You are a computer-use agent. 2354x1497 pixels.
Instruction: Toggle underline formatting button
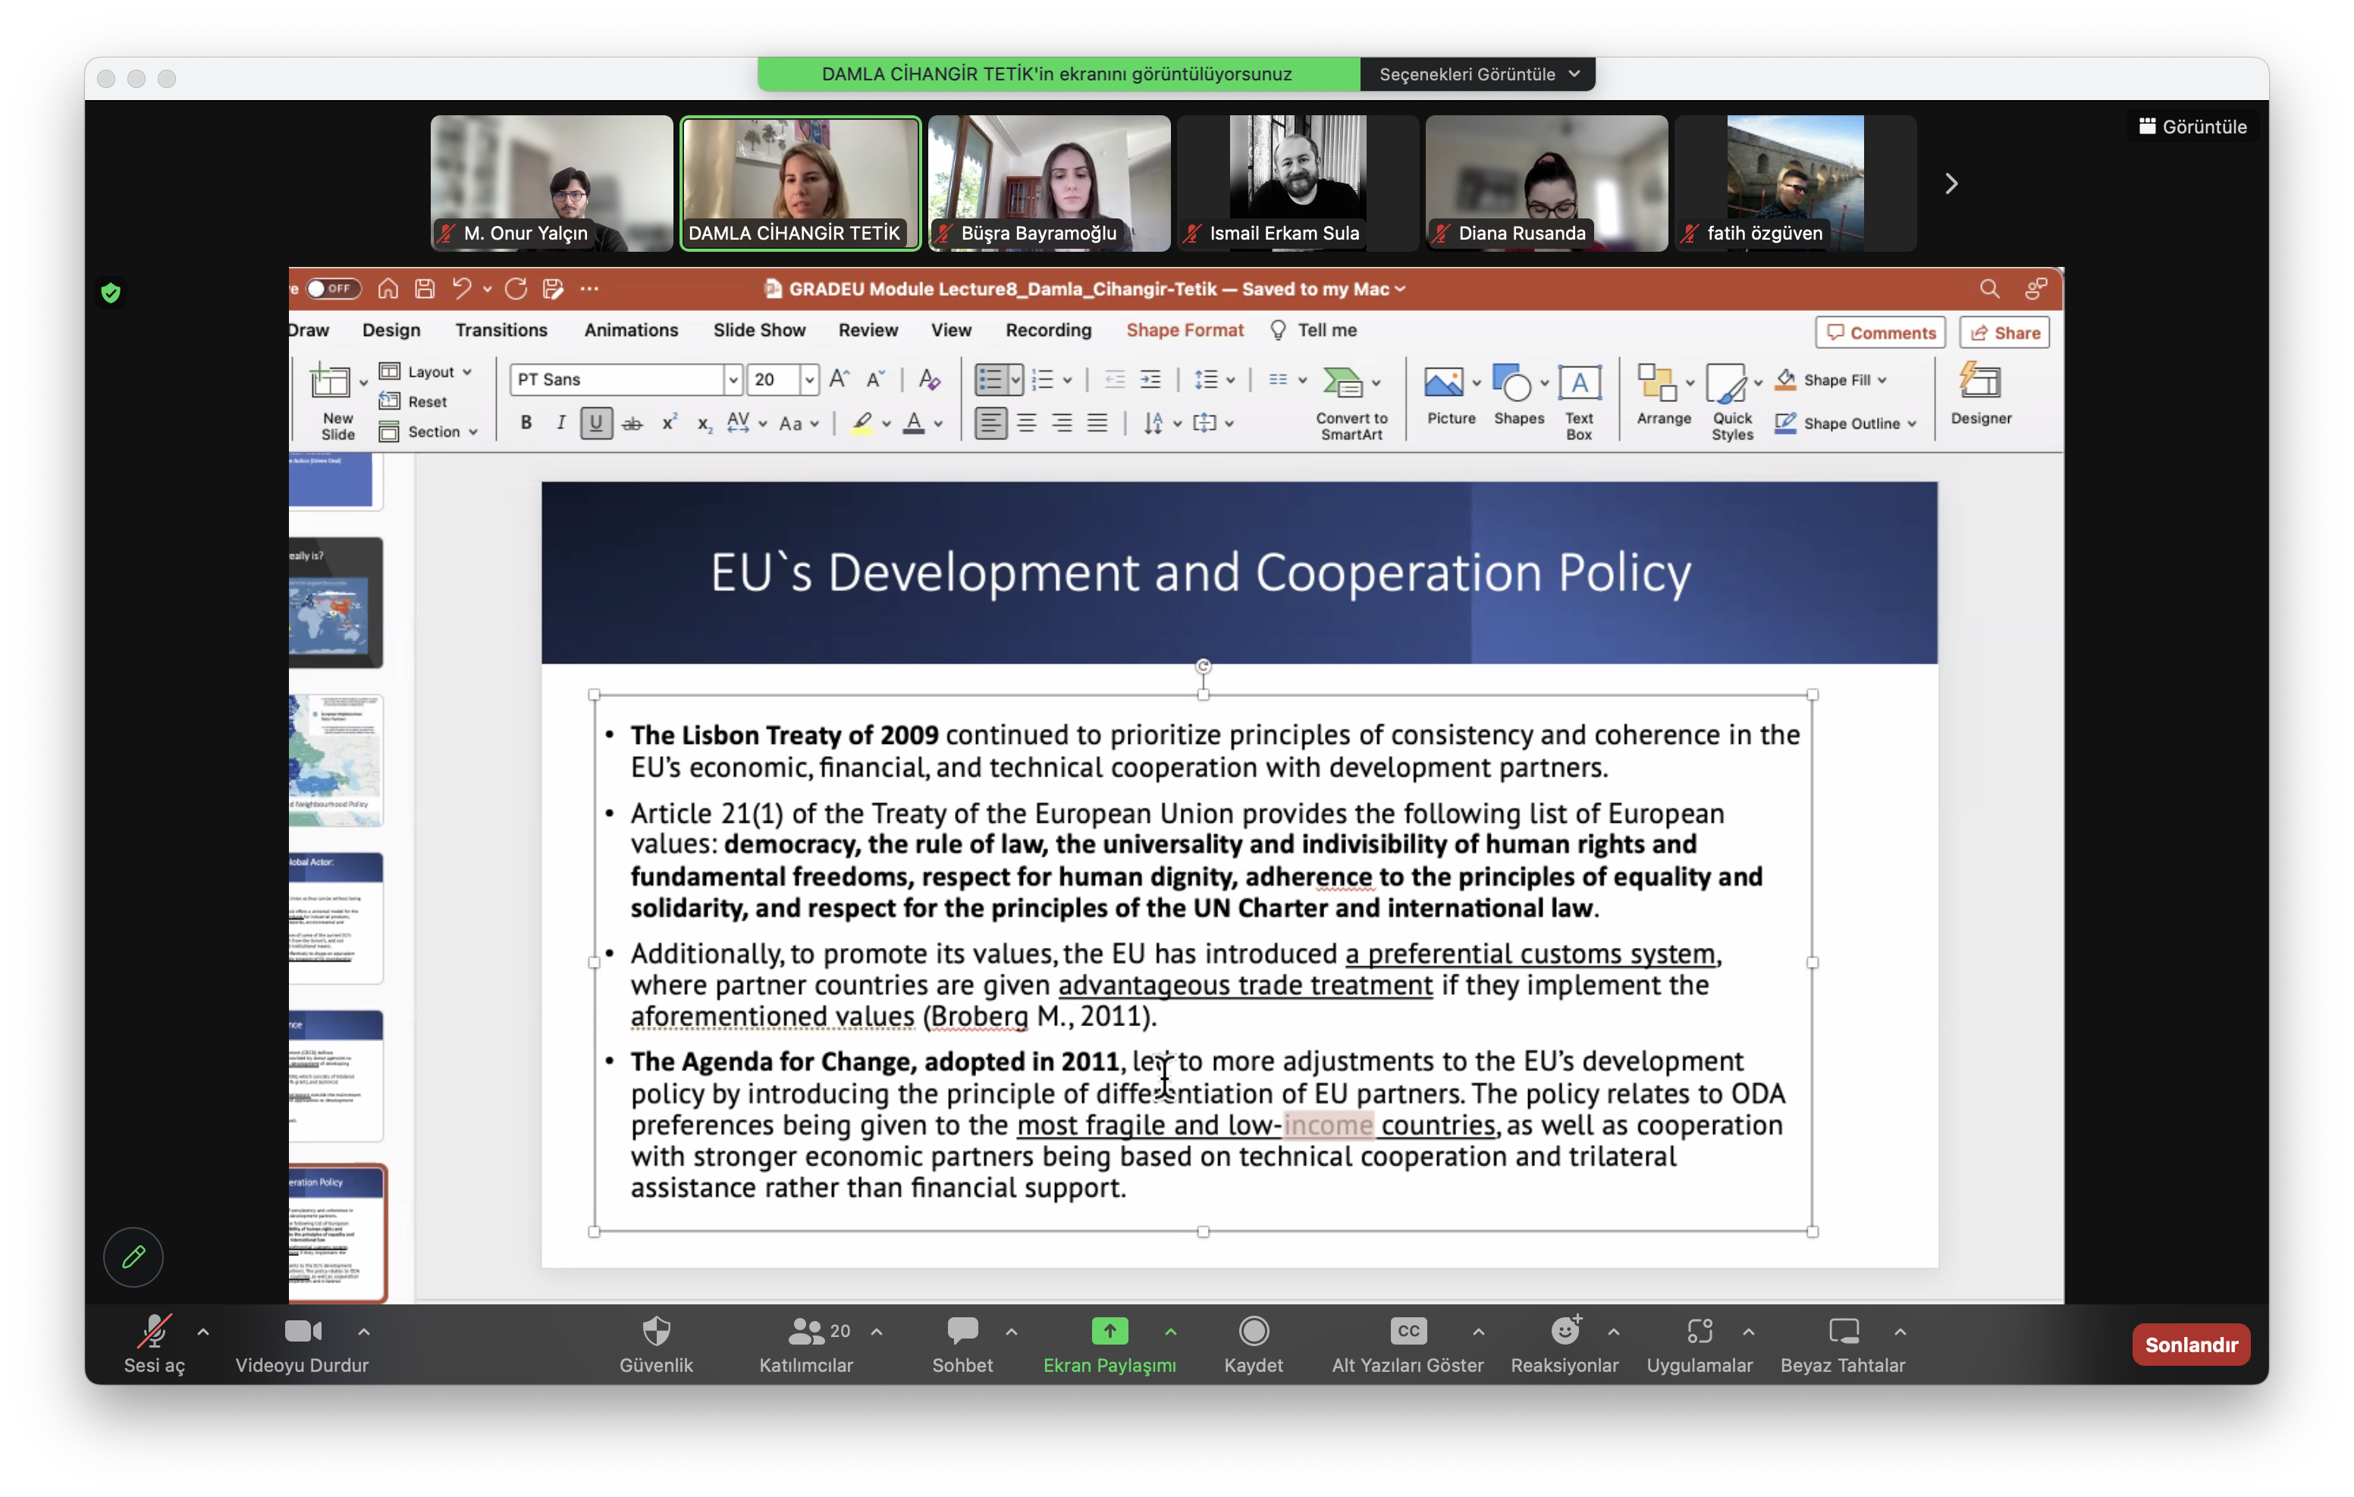click(595, 423)
